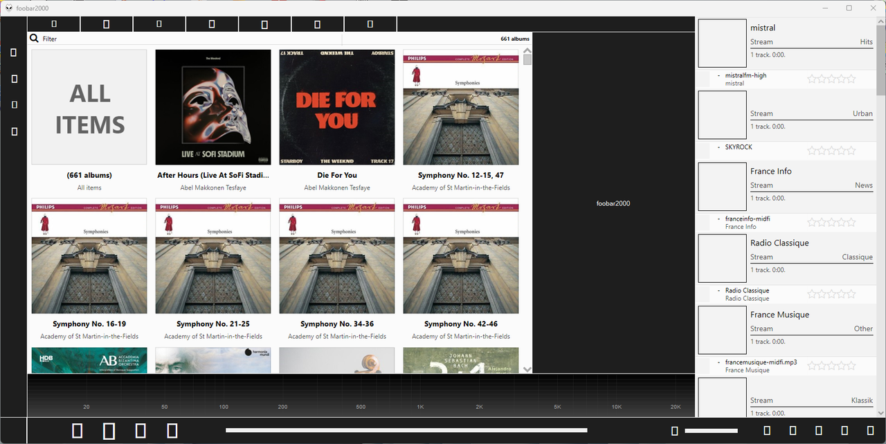Image resolution: width=886 pixels, height=444 pixels.
Task: Select the Johann Sebastian Bach album cover
Action: tap(461, 360)
